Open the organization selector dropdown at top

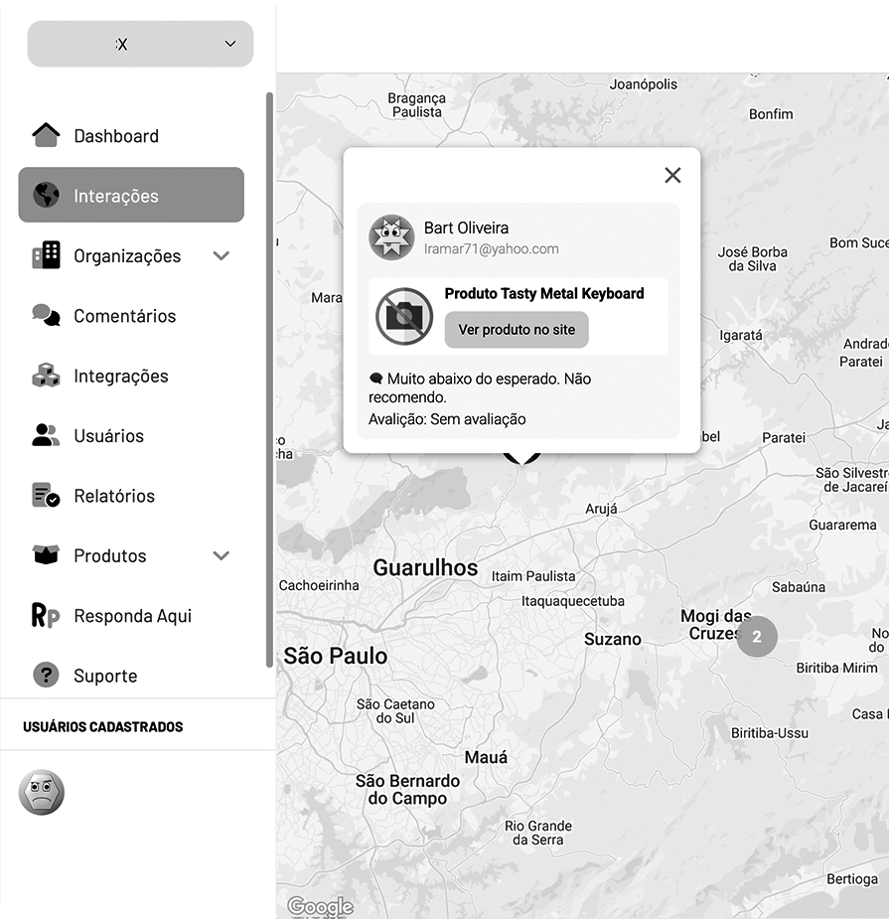(x=140, y=44)
